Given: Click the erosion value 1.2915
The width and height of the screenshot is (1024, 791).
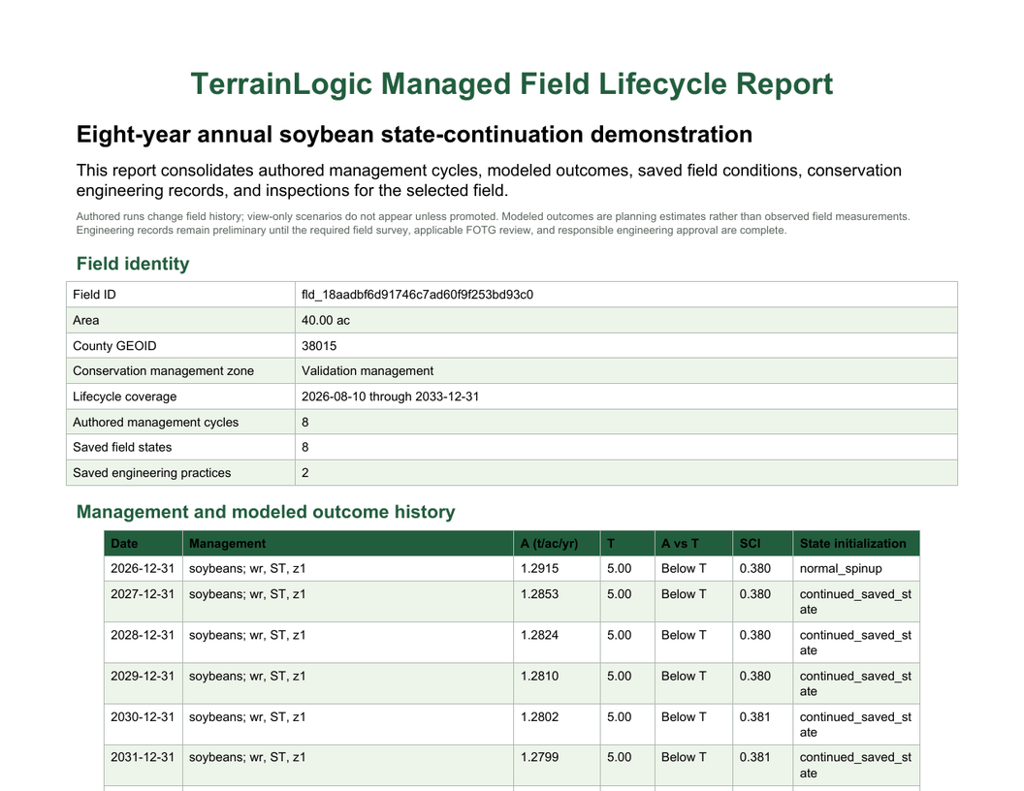Looking at the screenshot, I should click(539, 568).
